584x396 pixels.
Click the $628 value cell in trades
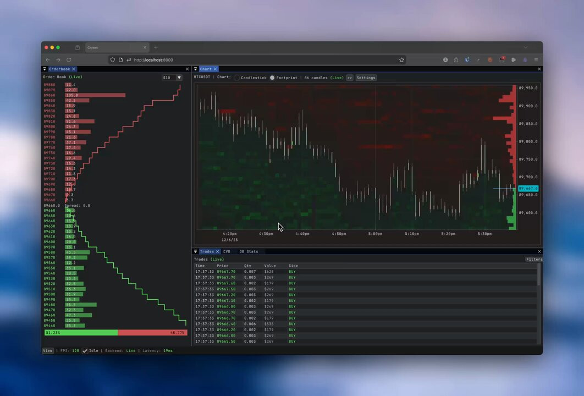coord(269,272)
